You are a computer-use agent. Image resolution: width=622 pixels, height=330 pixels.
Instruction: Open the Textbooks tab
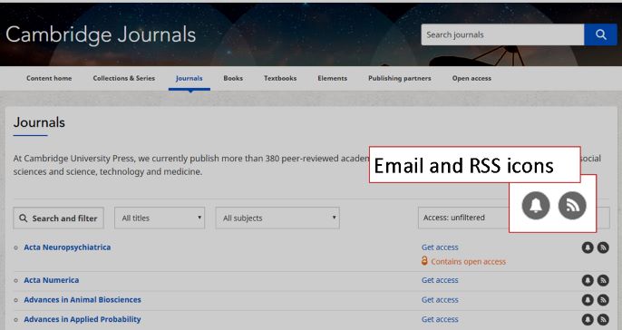click(280, 78)
